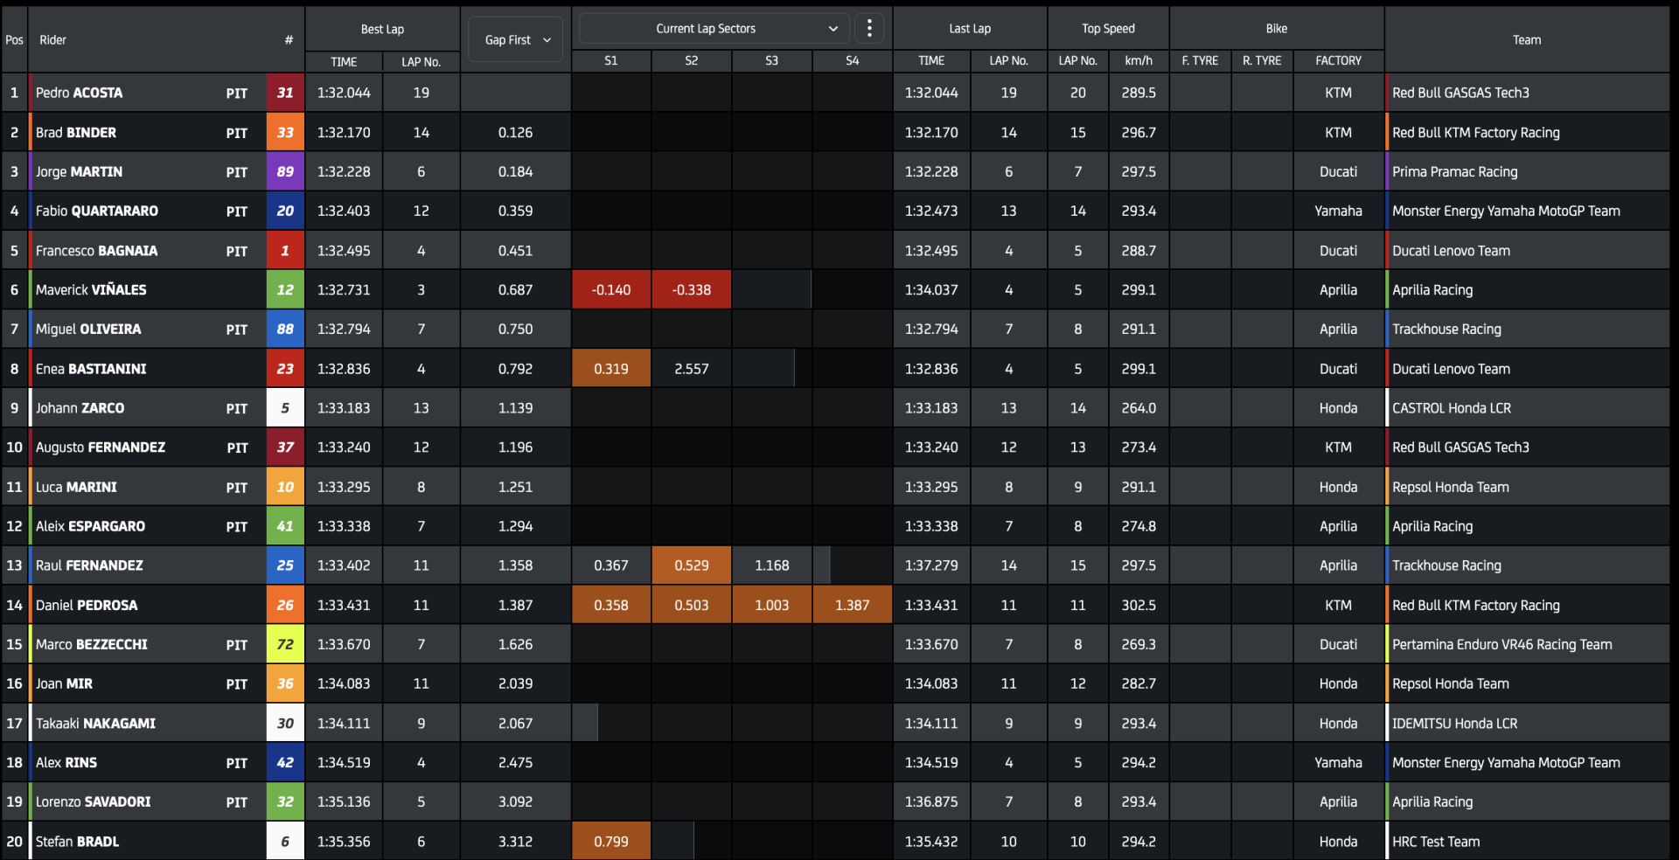Screen dimensions: 1679x860
Task: Click Pertamina Enduro VR46 Racing Team name
Action: [x=1501, y=645]
